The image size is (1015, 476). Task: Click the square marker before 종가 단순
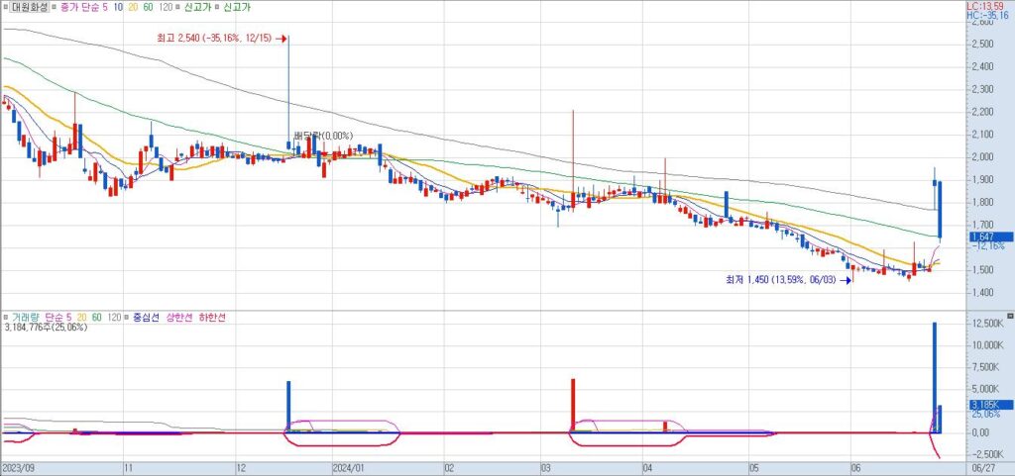coord(54,8)
